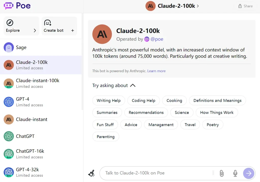Open the GPT-4-32k chat
Viewport: 260px width, 182px height.
[41, 172]
